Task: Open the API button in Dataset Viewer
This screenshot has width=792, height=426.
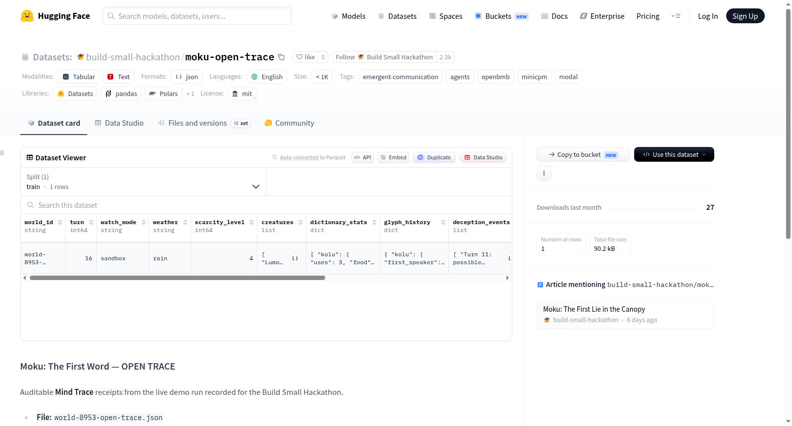Action: (x=362, y=157)
